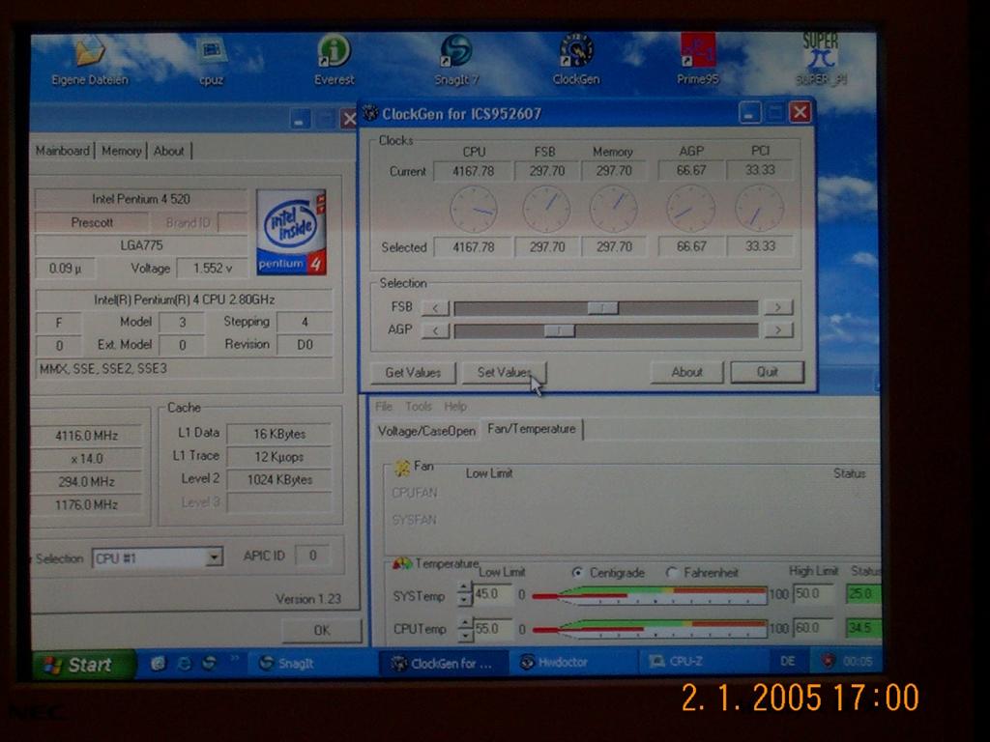Open the Memory tab in CPU-Z

click(121, 151)
